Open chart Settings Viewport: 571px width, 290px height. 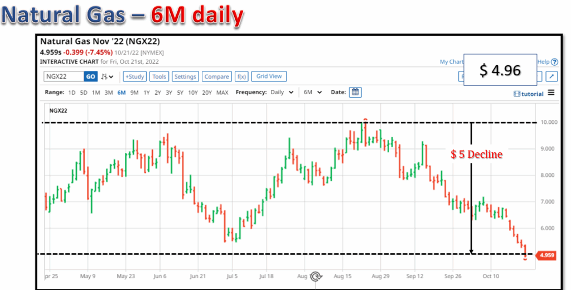coord(185,76)
